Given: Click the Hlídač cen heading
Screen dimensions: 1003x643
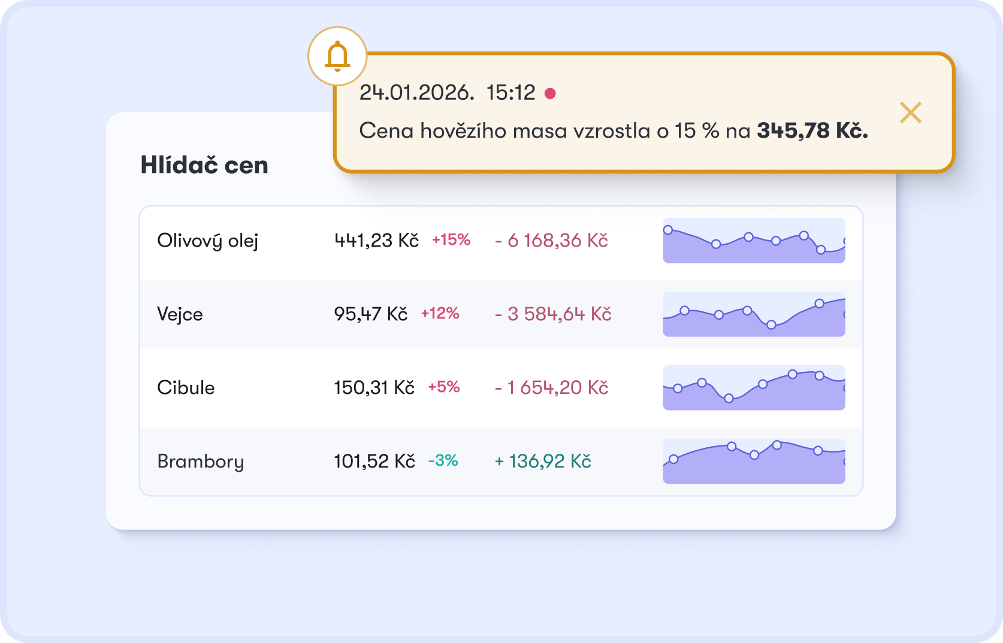Looking at the screenshot, I should 204,165.
